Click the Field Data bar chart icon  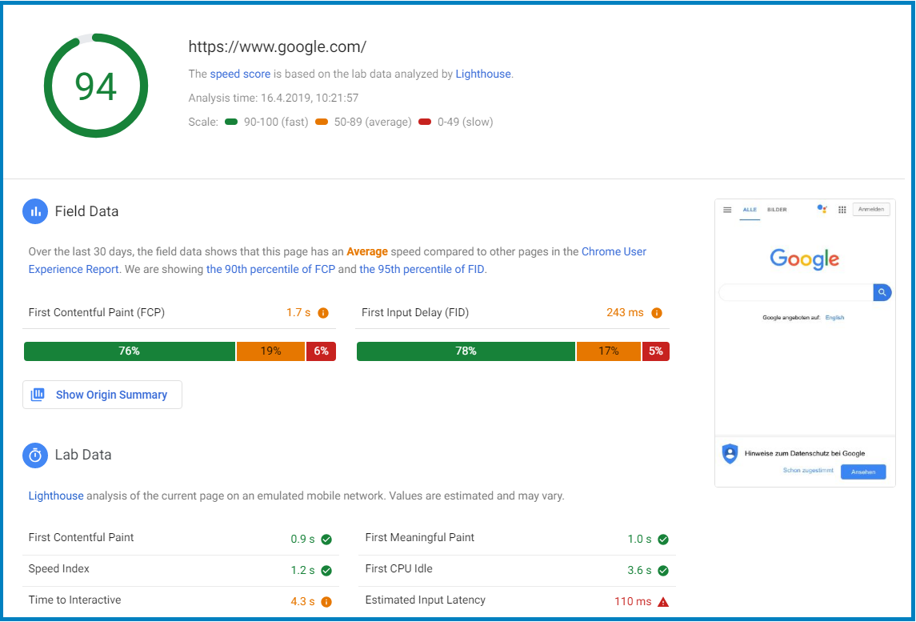tap(35, 211)
